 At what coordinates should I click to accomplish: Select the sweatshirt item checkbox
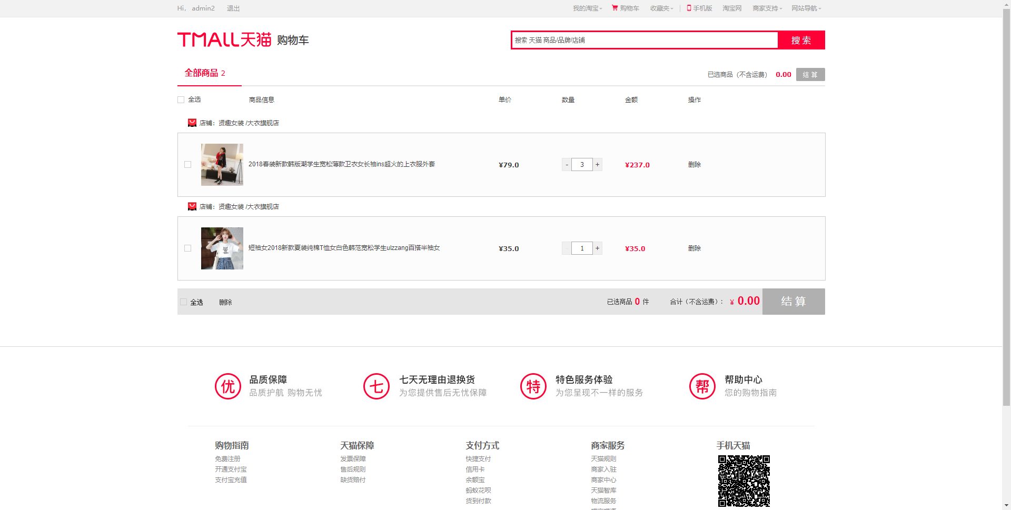(x=187, y=164)
